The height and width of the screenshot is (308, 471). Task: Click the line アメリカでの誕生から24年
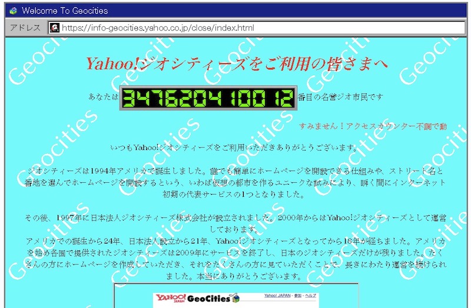click(x=235, y=241)
